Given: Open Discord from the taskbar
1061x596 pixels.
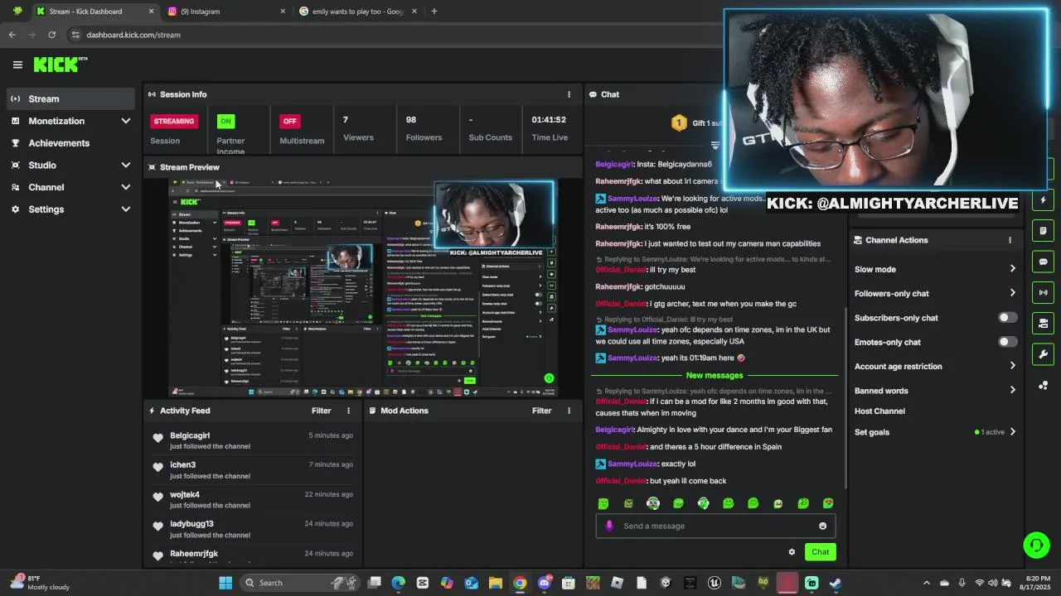Looking at the screenshot, I should point(545,583).
